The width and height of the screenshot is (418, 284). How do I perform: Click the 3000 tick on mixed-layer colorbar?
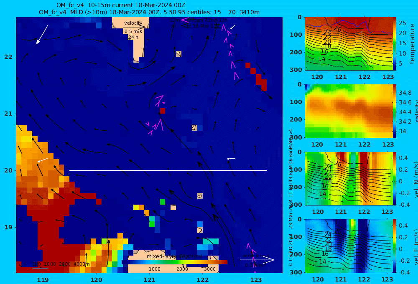coord(210,269)
